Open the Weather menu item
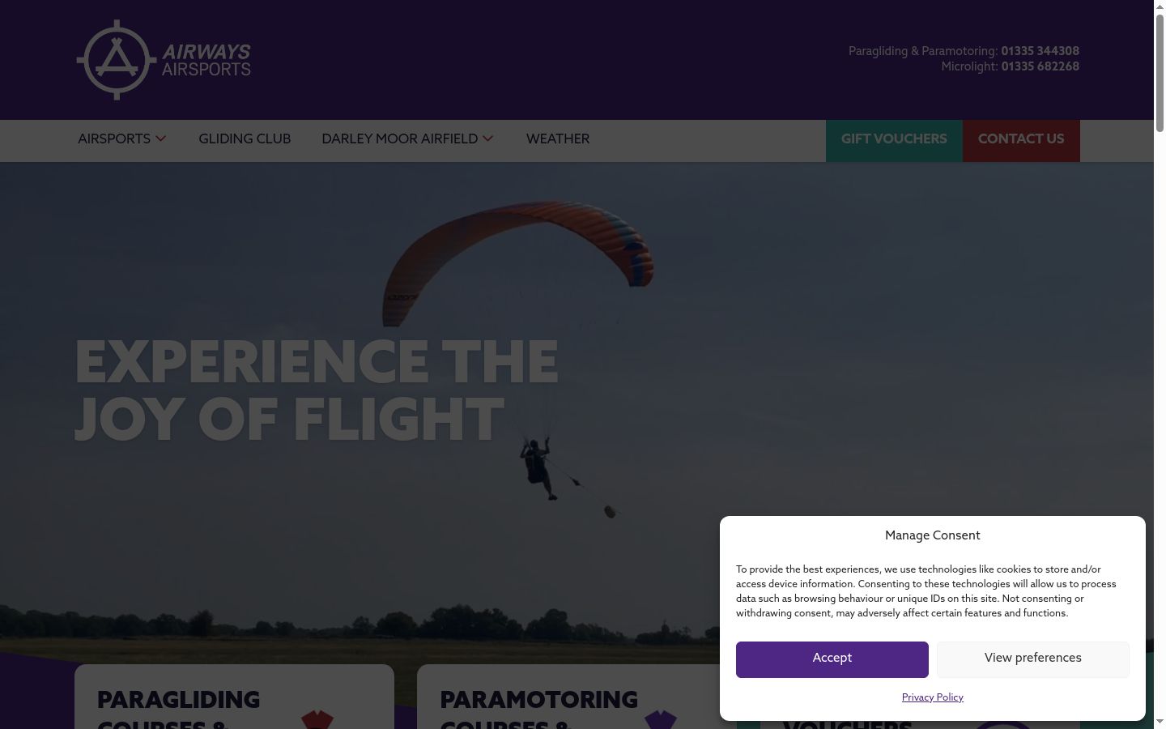The width and height of the screenshot is (1166, 729). 558,139
